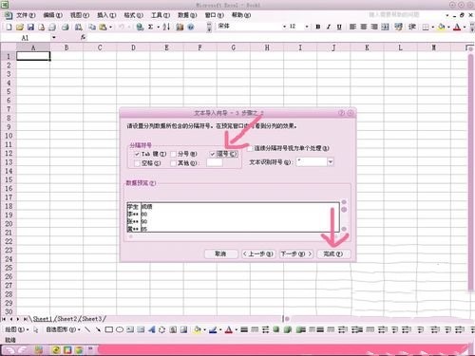
Task: Open the 自选图形 AutoShapes dropdown
Action: (x=63, y=329)
